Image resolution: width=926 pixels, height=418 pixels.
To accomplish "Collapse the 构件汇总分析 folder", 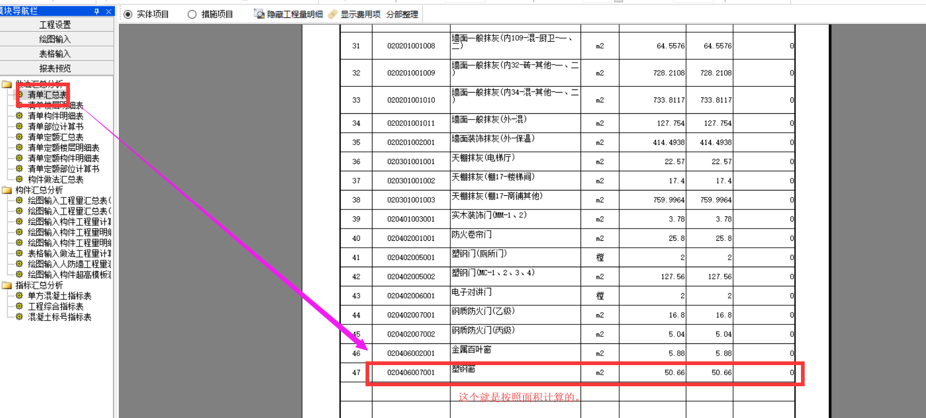I will [7, 190].
